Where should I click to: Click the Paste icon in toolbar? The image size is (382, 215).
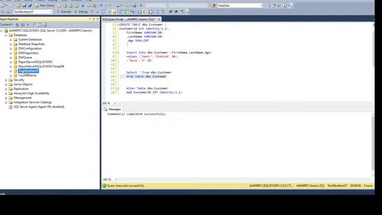click(94, 5)
